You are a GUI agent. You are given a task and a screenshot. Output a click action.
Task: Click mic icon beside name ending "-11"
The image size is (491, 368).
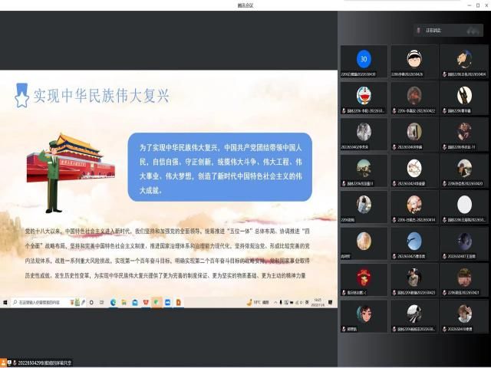pyautogui.click(x=444, y=147)
